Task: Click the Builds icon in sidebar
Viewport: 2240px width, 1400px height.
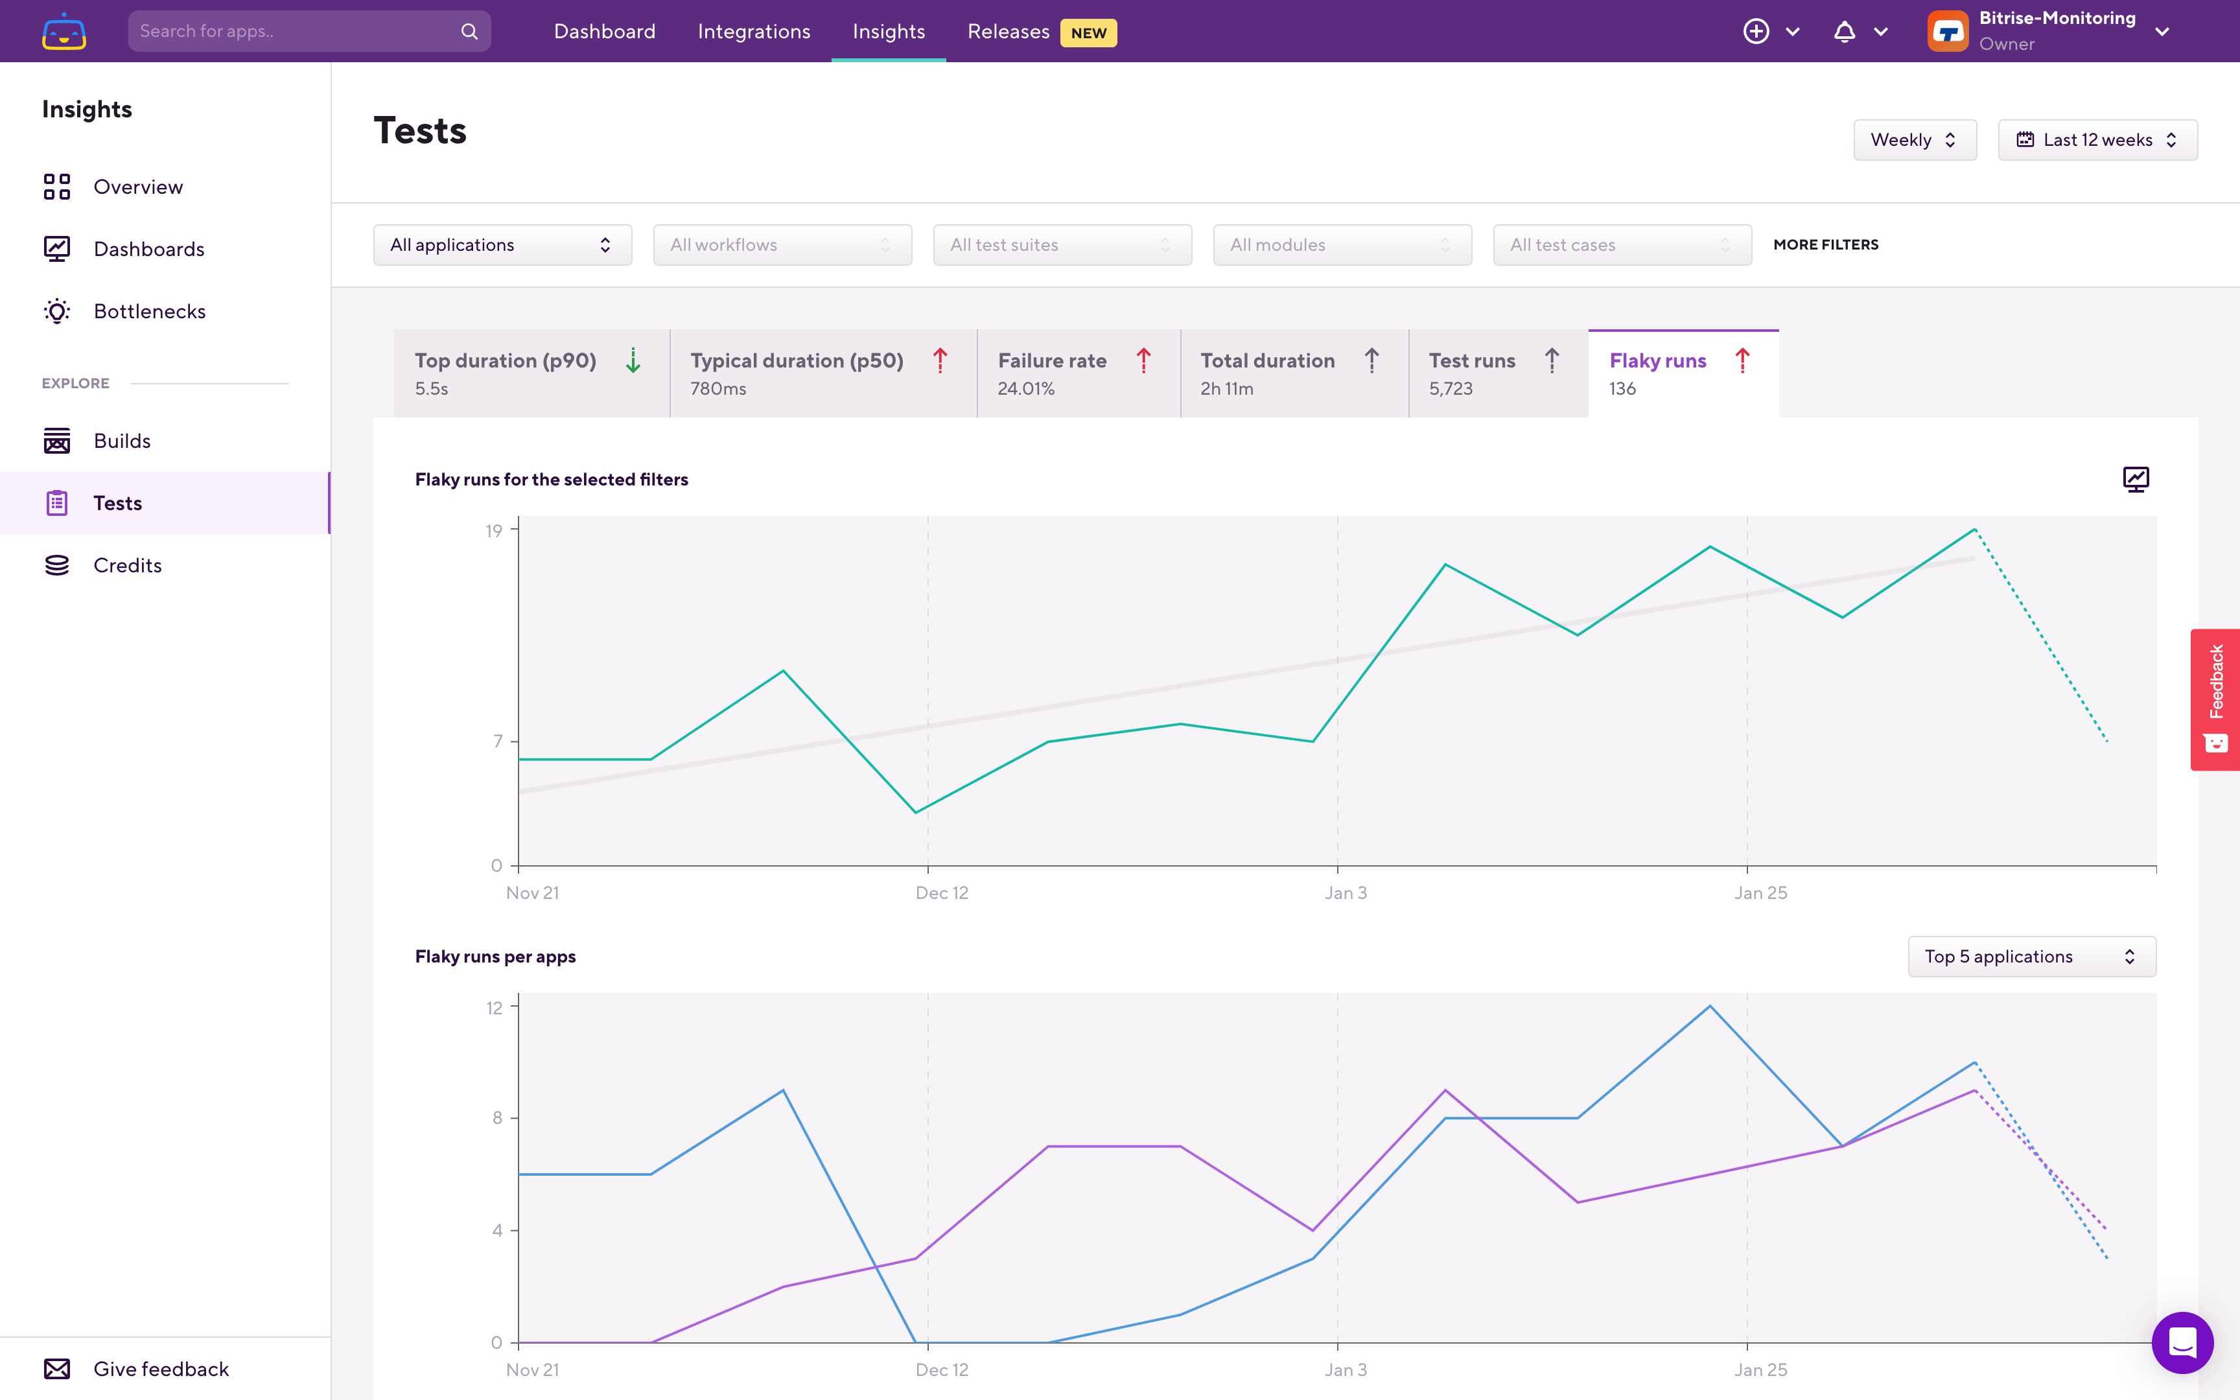Action: click(x=56, y=440)
